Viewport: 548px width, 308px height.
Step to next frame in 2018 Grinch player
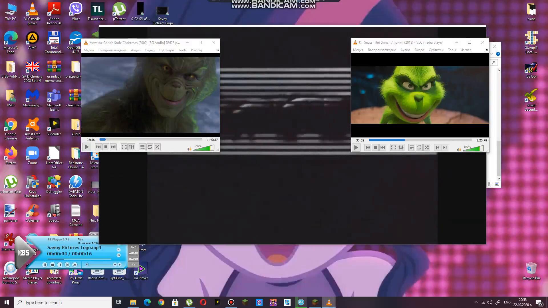[445, 147]
